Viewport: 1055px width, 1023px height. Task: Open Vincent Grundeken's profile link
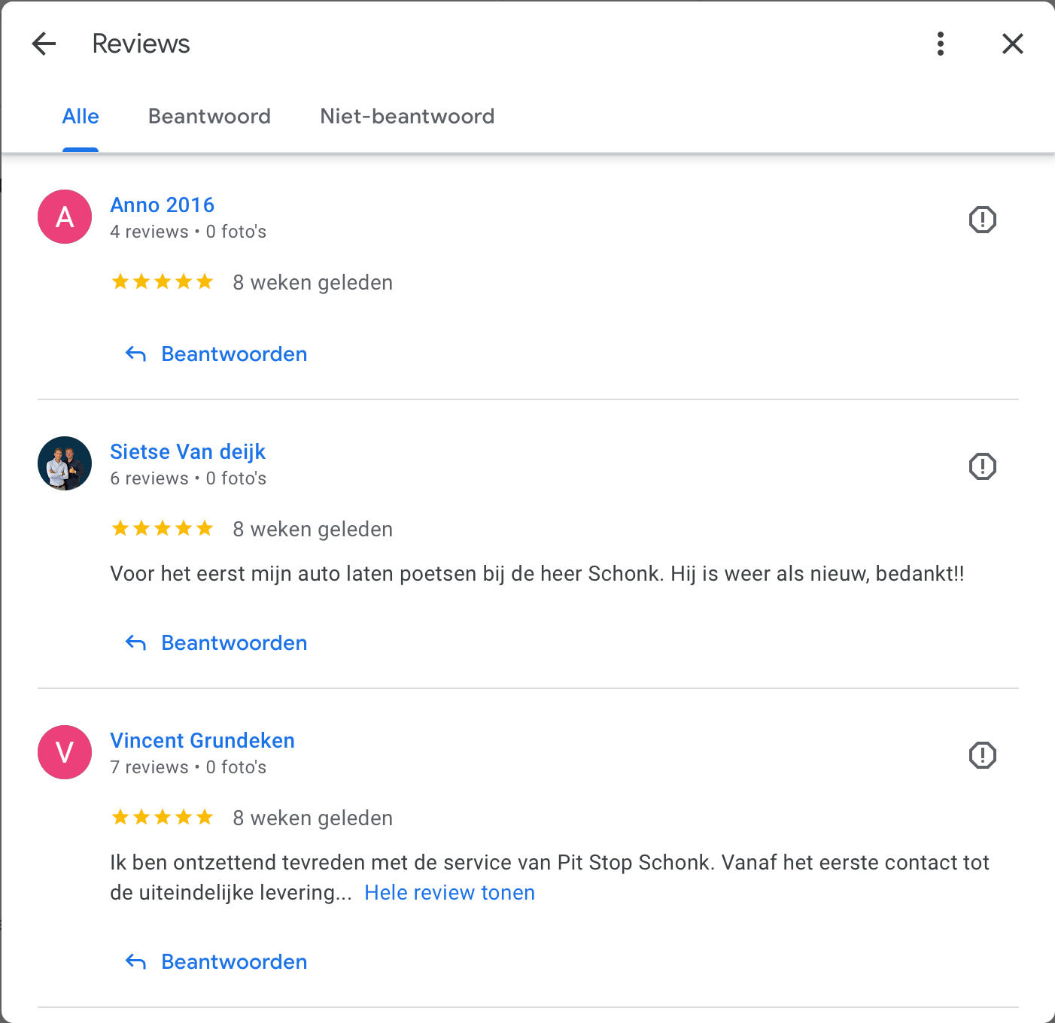[202, 740]
